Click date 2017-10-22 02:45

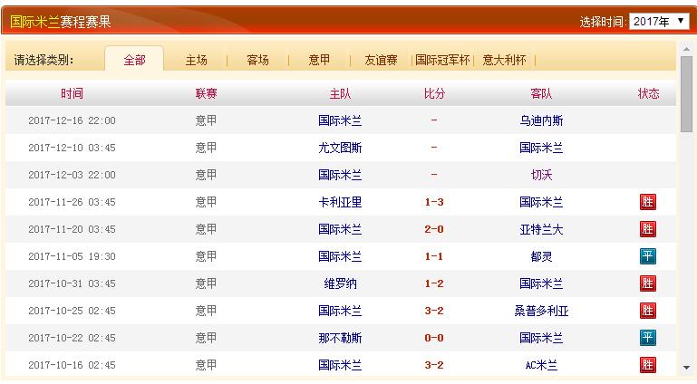point(72,338)
